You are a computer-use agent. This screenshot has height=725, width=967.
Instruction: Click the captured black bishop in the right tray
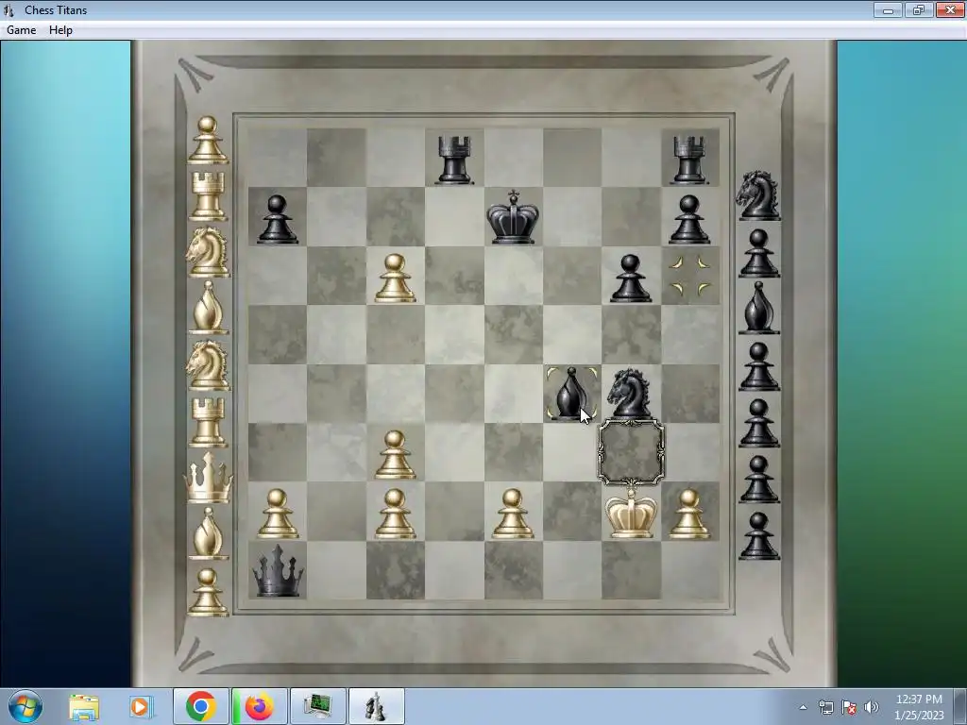pyautogui.click(x=758, y=308)
